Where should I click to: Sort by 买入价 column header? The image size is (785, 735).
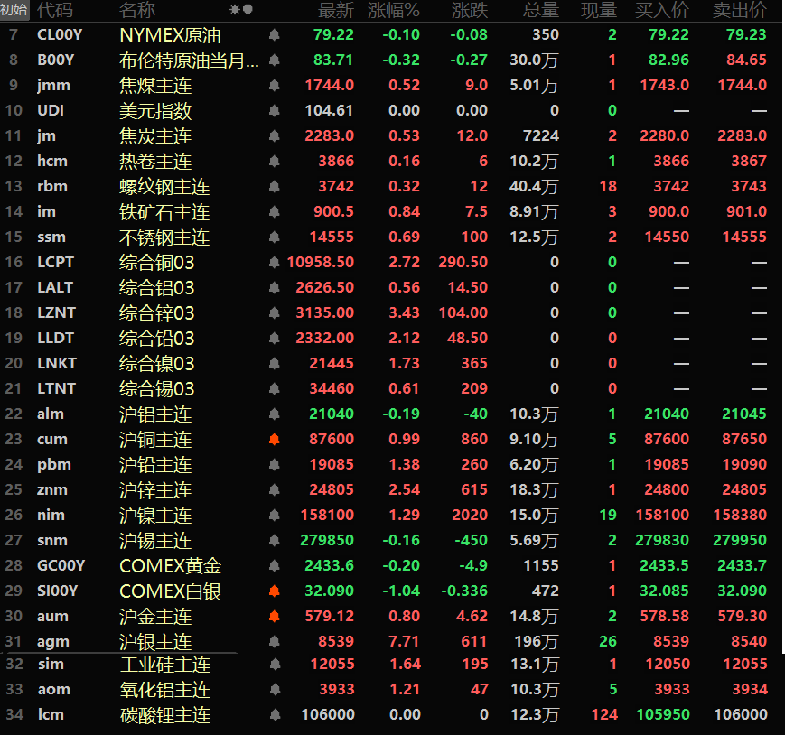[662, 10]
